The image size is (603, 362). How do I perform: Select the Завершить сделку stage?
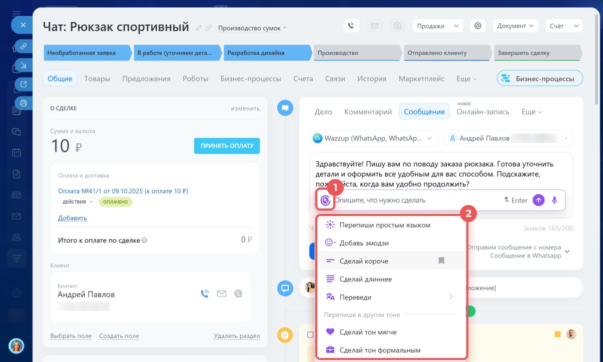pyautogui.click(x=538, y=52)
